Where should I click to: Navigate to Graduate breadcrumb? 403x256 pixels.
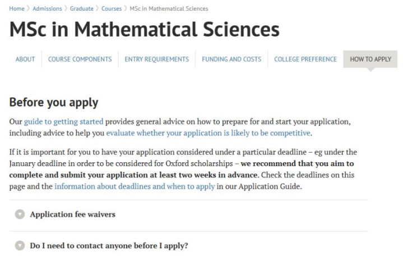[81, 8]
